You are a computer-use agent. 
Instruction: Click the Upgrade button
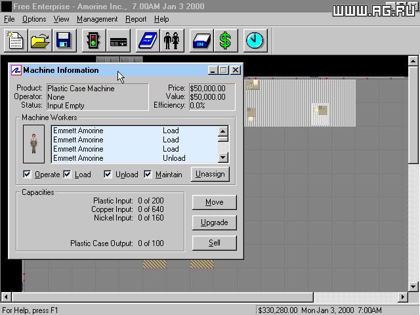[215, 222]
